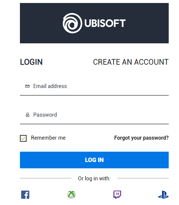Click the underline beneath the Password field
The width and height of the screenshot is (179, 205).
click(x=94, y=124)
